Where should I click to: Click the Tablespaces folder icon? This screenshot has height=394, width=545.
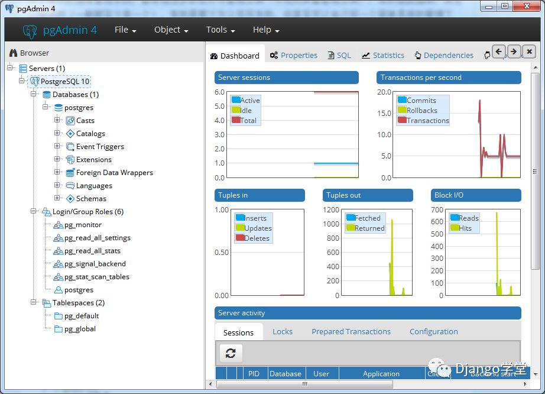click(47, 303)
